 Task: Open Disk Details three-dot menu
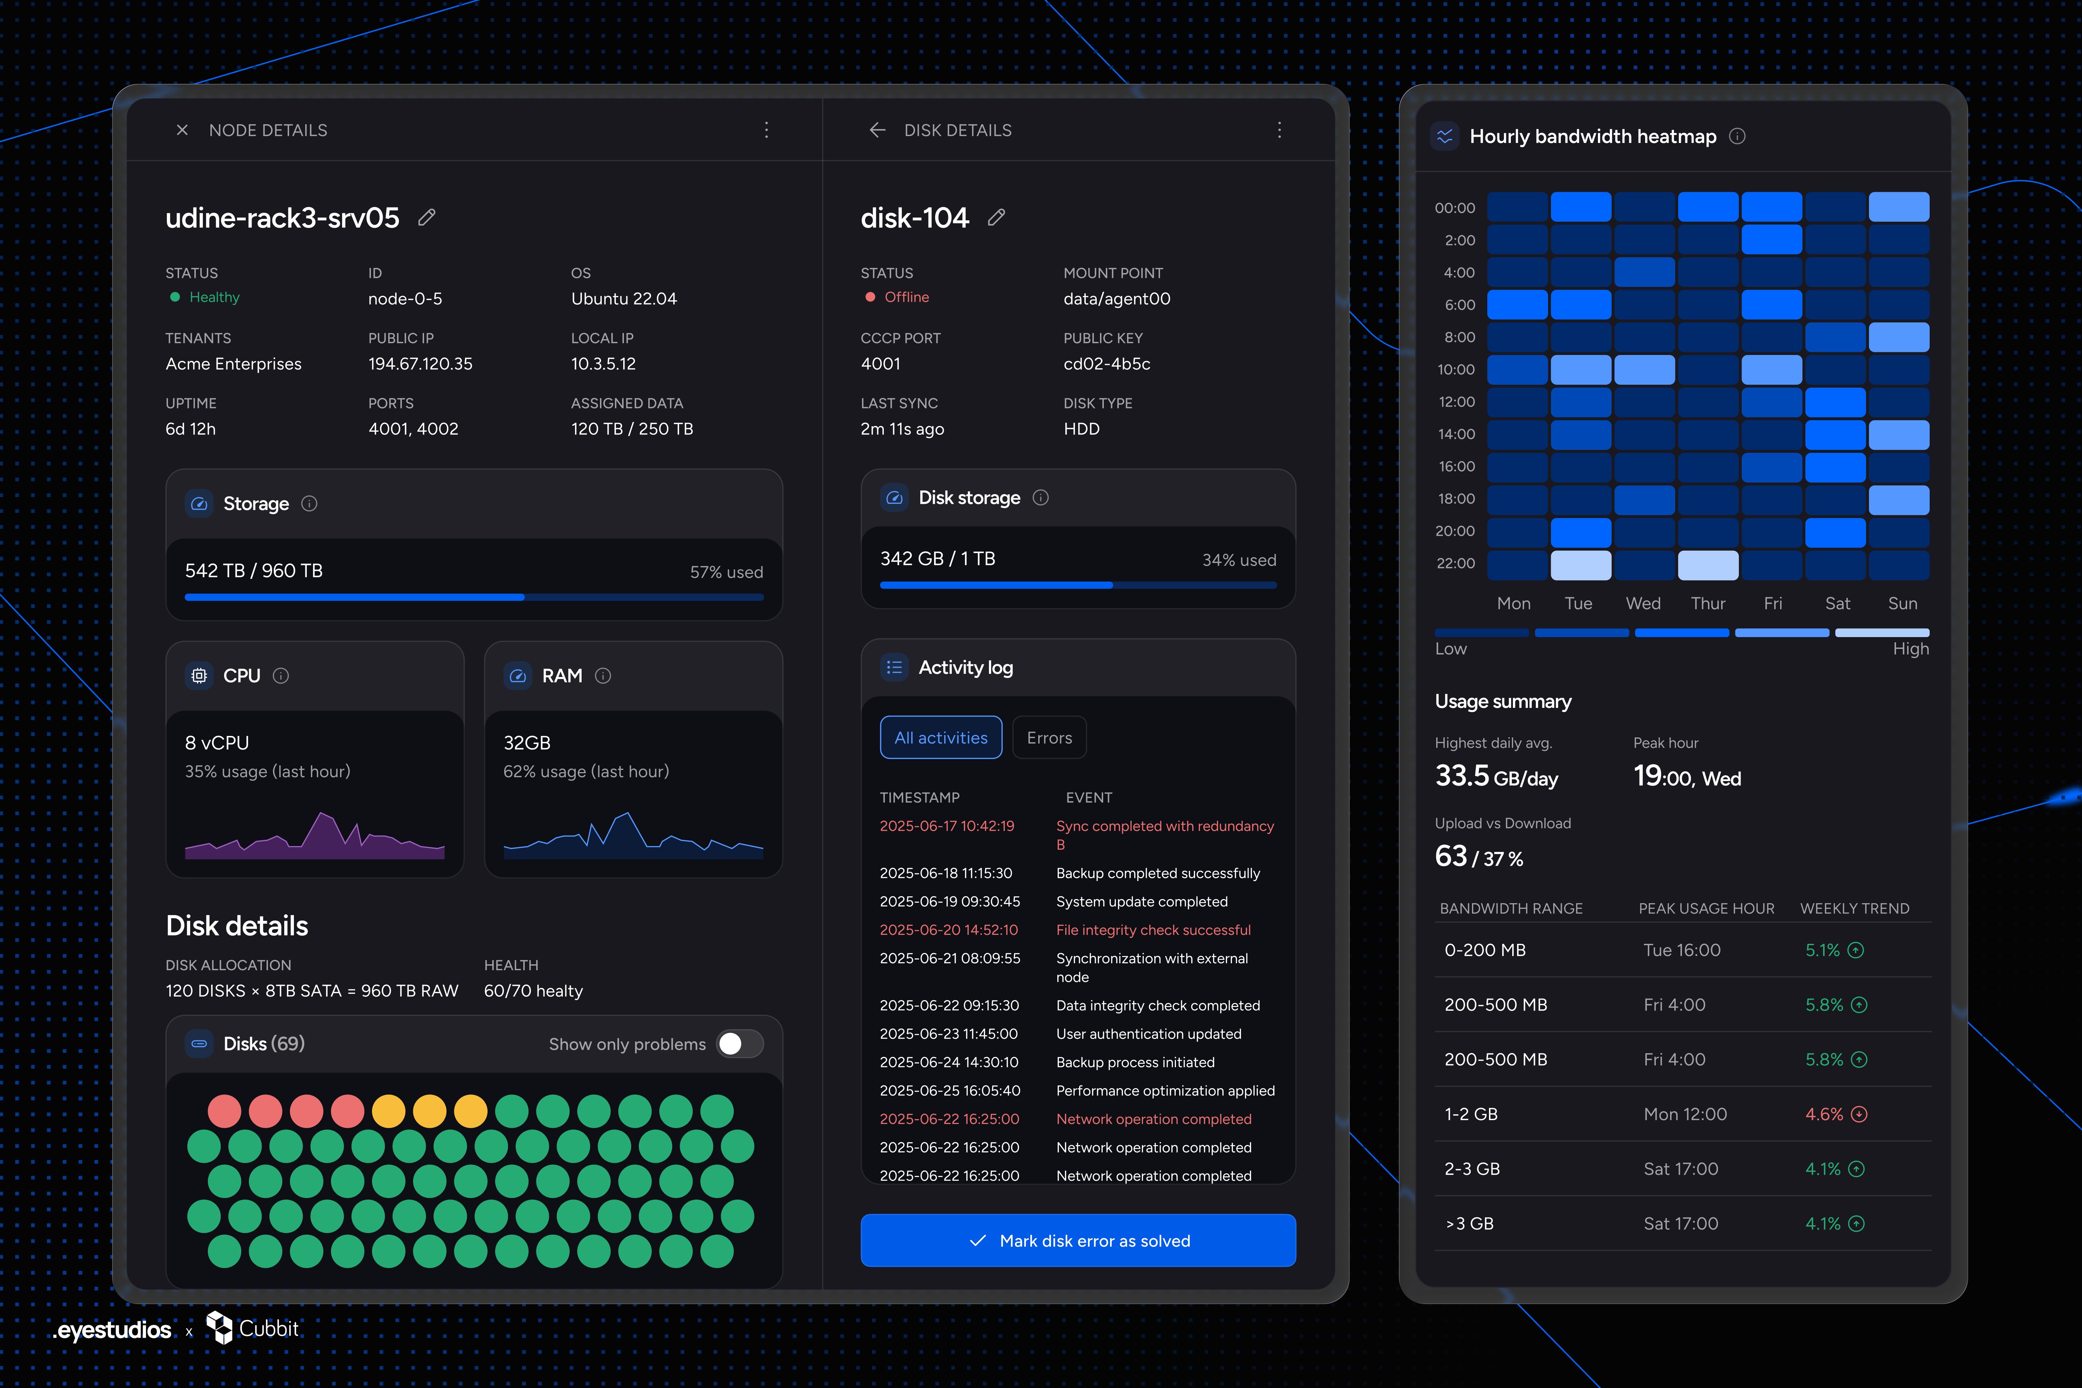(x=1279, y=130)
